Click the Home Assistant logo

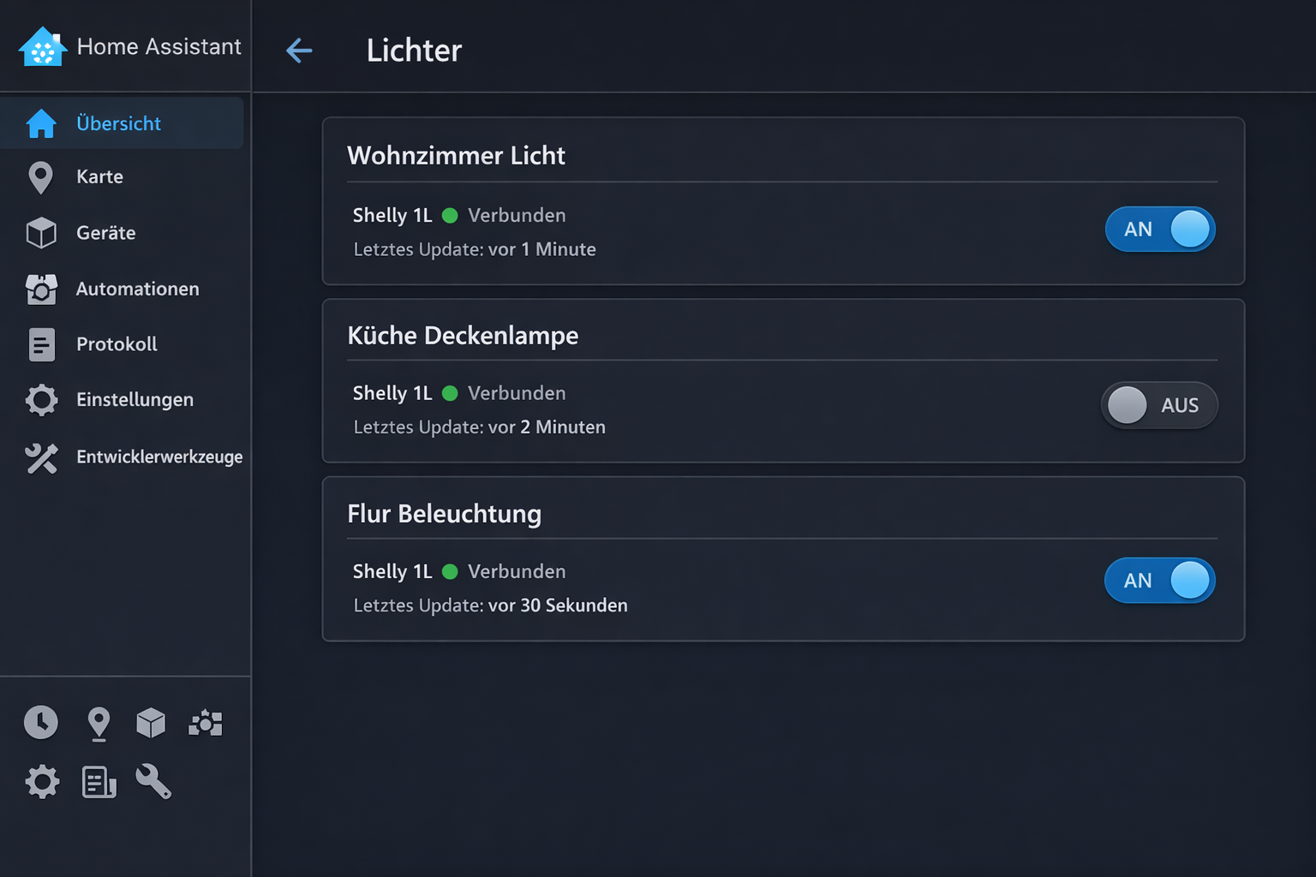[43, 46]
